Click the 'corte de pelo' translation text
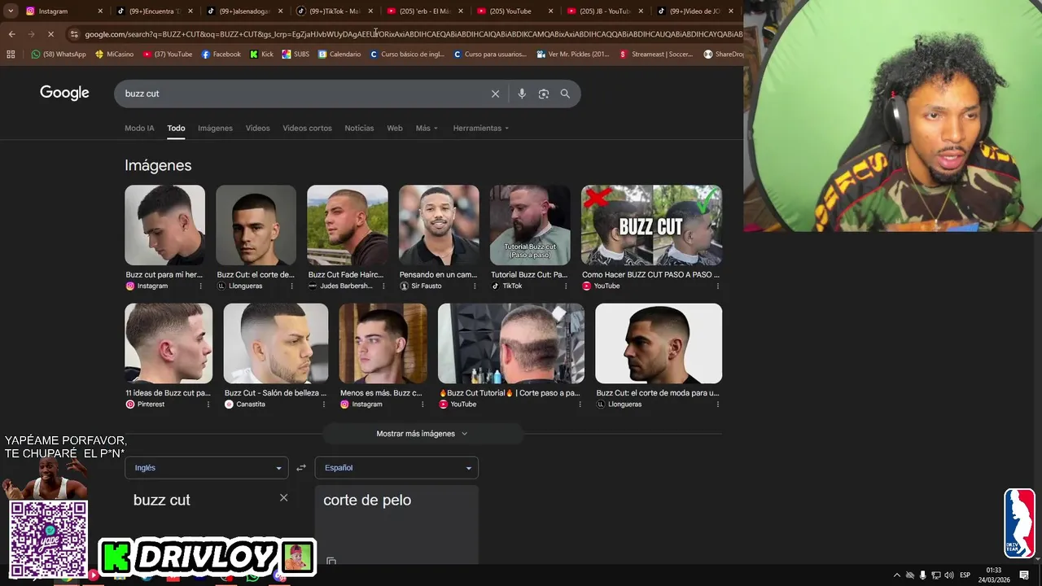 click(x=367, y=500)
